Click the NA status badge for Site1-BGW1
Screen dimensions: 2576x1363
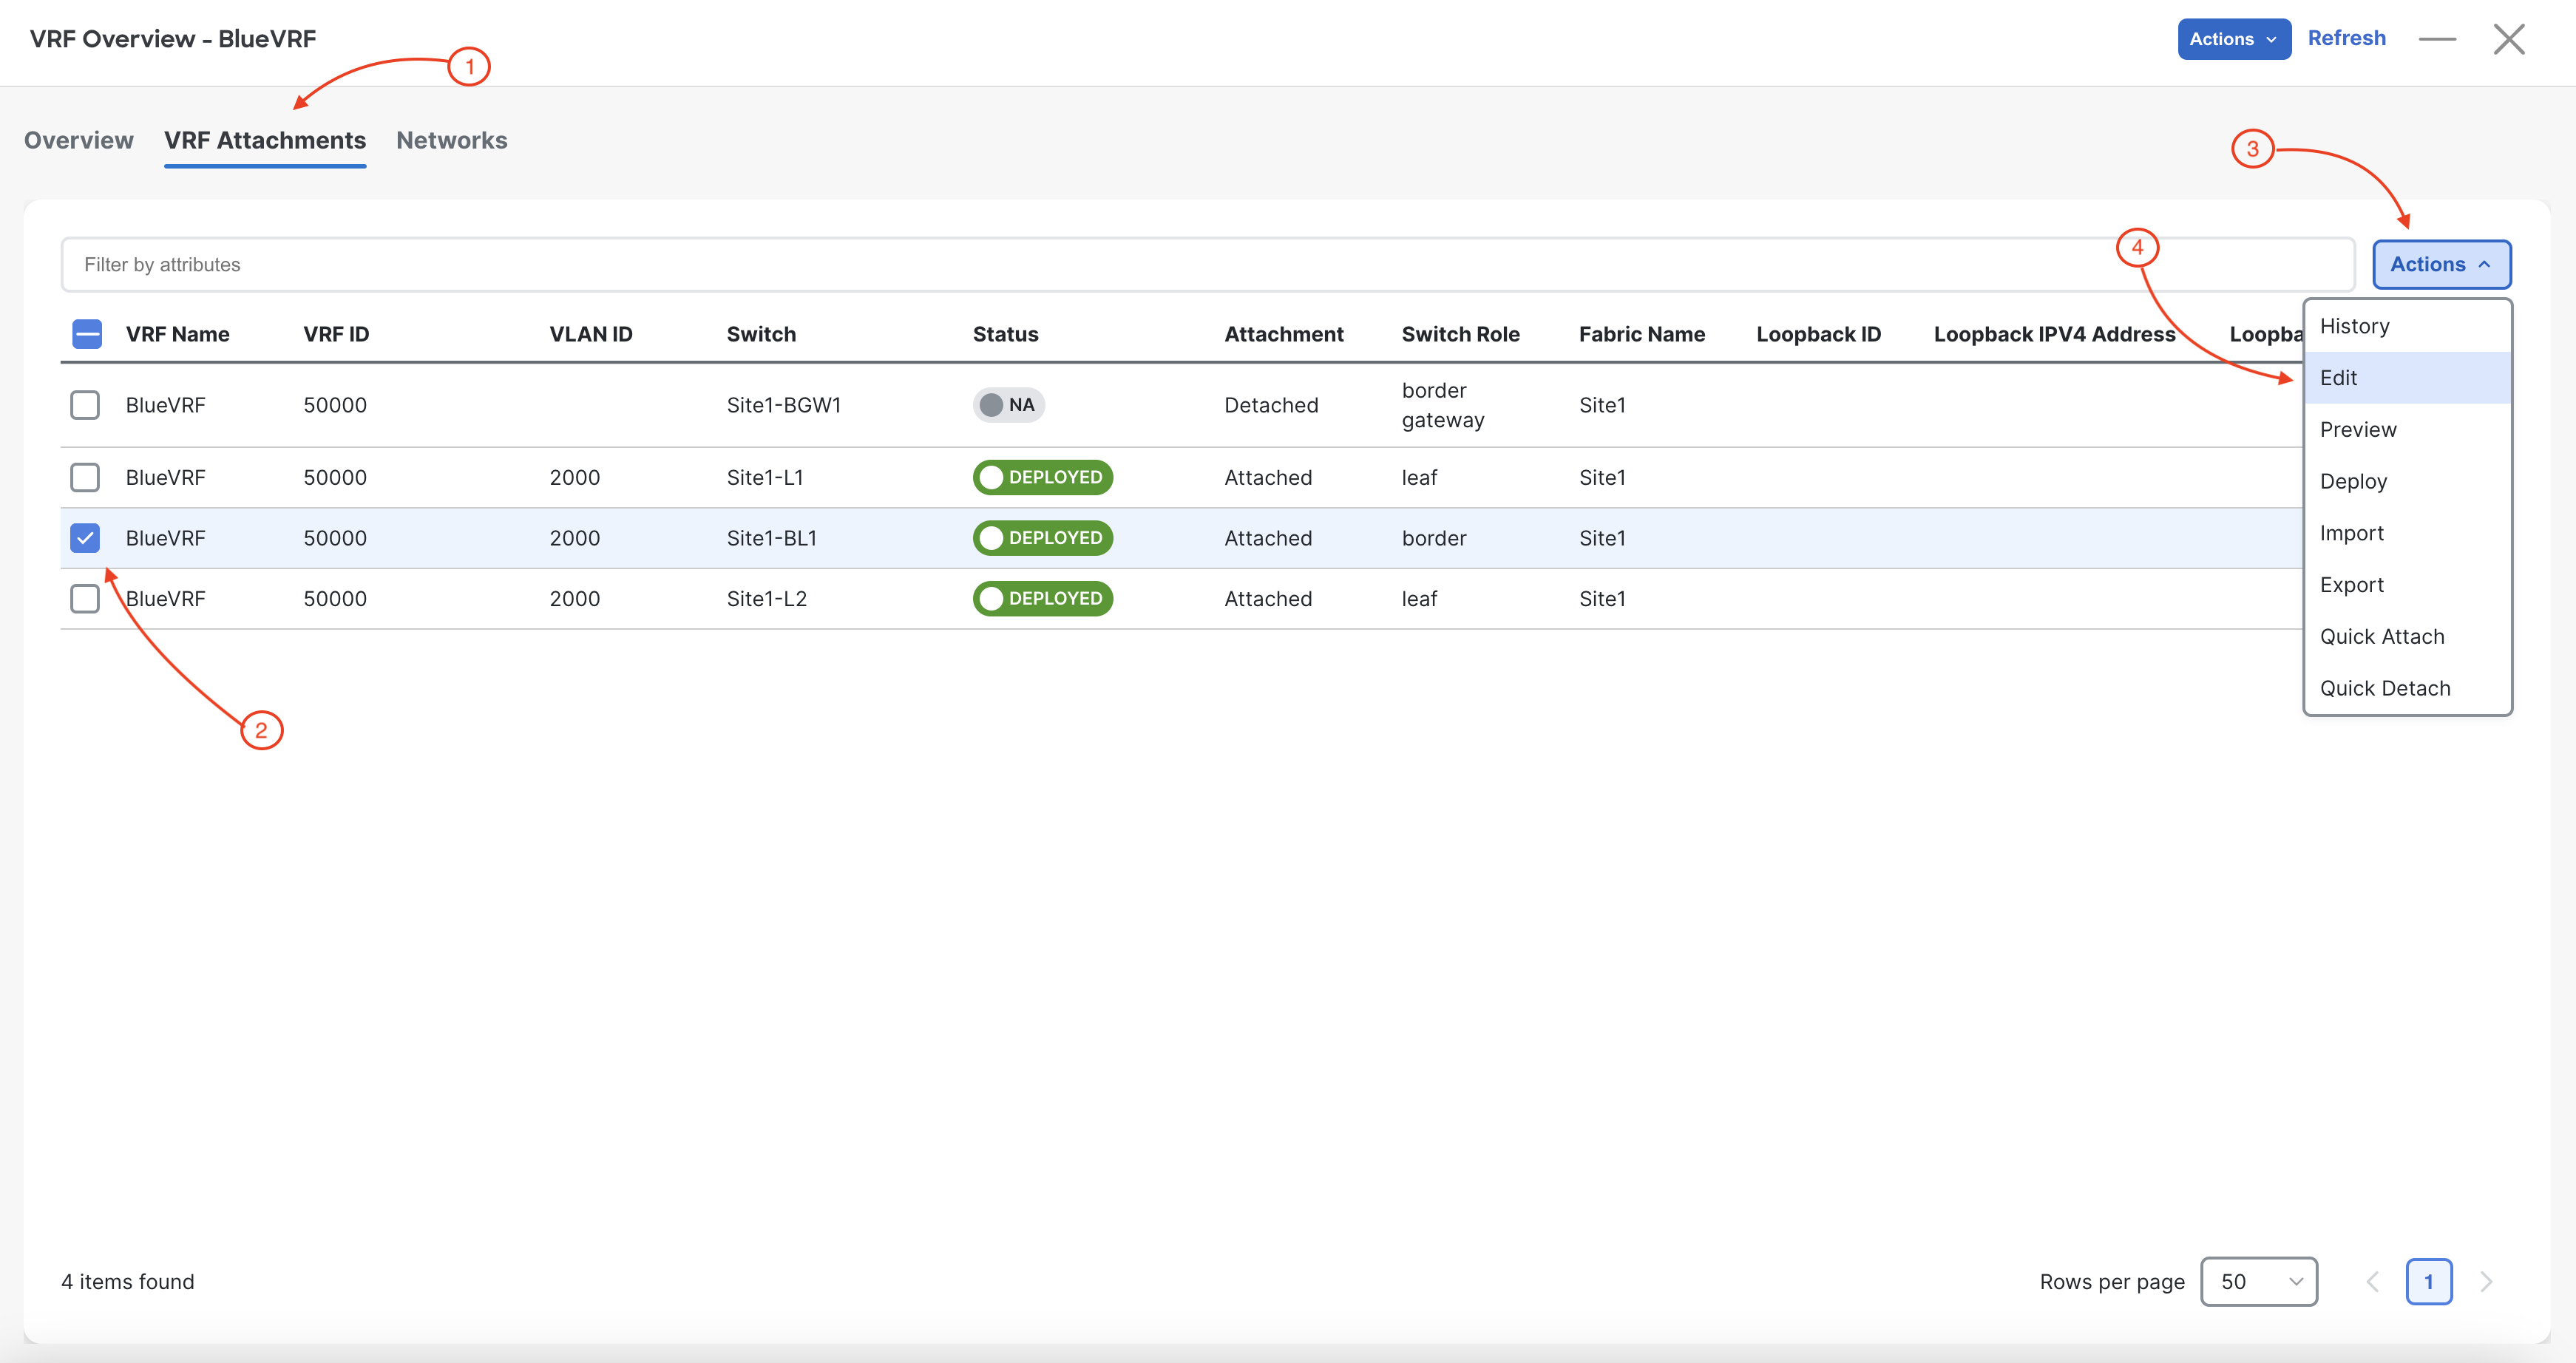click(x=1008, y=405)
